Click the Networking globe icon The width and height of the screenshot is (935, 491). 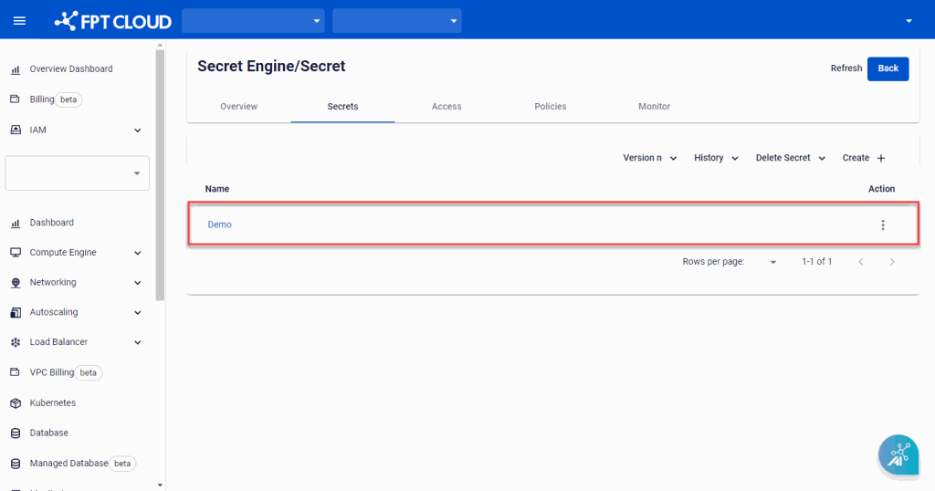click(x=16, y=283)
